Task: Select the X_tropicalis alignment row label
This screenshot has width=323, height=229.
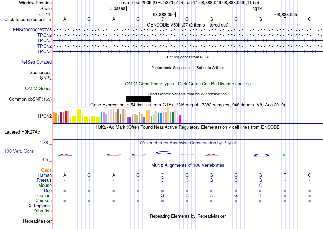Action: (x=40, y=206)
